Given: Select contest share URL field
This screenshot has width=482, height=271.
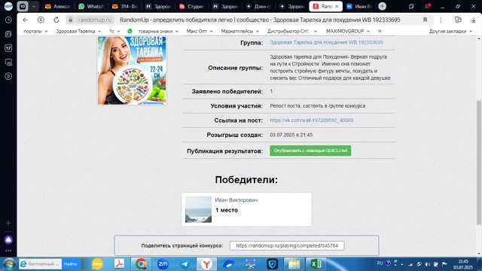Looking at the screenshot, I should [x=287, y=245].
